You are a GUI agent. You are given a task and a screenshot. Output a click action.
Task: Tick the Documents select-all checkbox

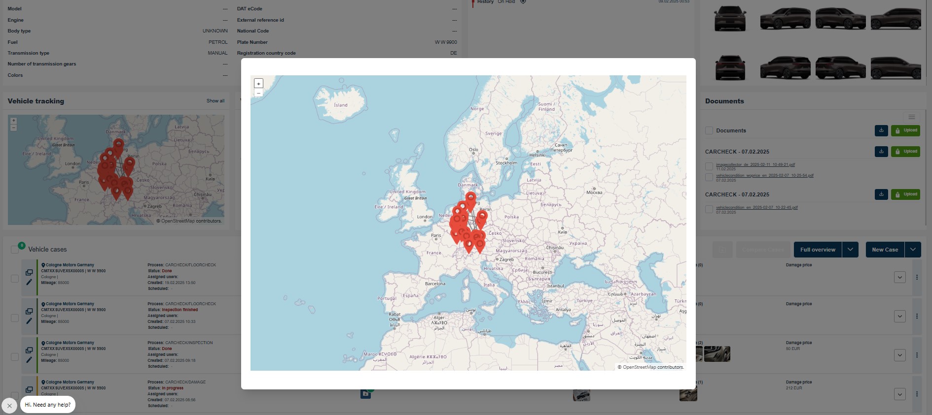(709, 130)
